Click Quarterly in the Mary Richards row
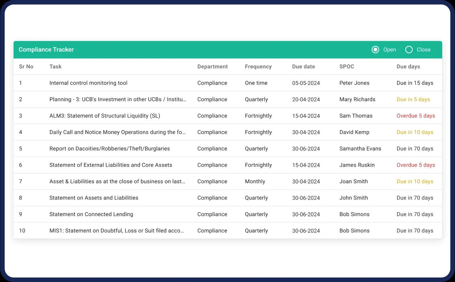 pos(256,99)
